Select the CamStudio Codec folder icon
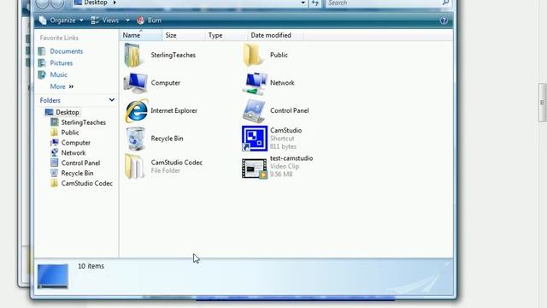Viewport: 547px width, 308px height. pos(134,167)
